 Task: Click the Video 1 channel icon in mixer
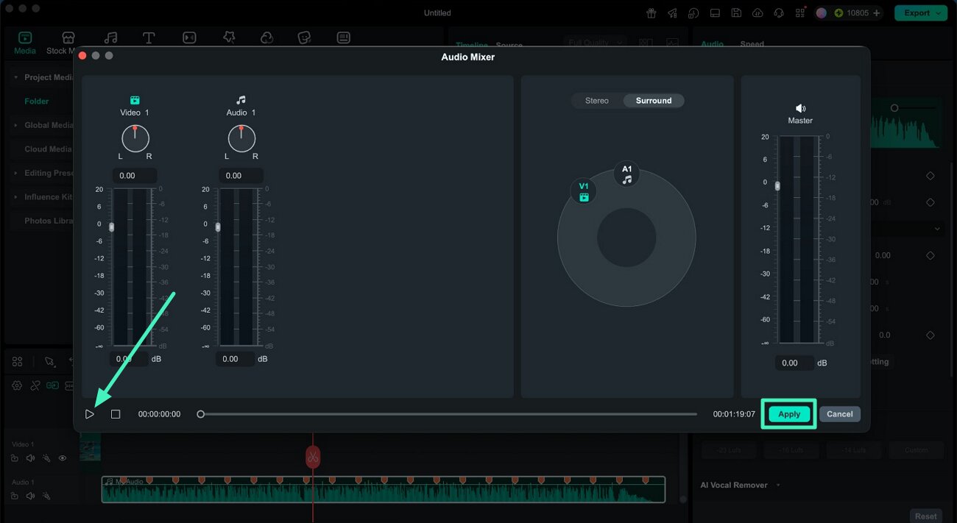(135, 100)
